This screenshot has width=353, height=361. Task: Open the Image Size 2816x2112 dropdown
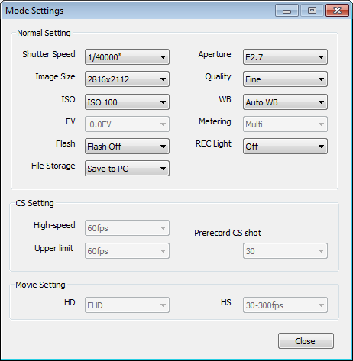tap(127, 79)
